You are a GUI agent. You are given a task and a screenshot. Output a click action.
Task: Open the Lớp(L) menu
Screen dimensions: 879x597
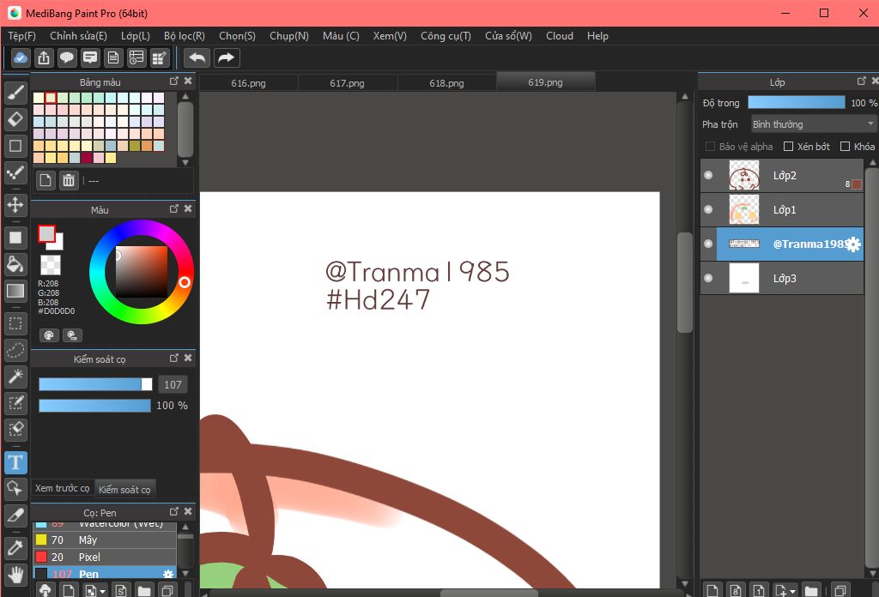pyautogui.click(x=135, y=36)
